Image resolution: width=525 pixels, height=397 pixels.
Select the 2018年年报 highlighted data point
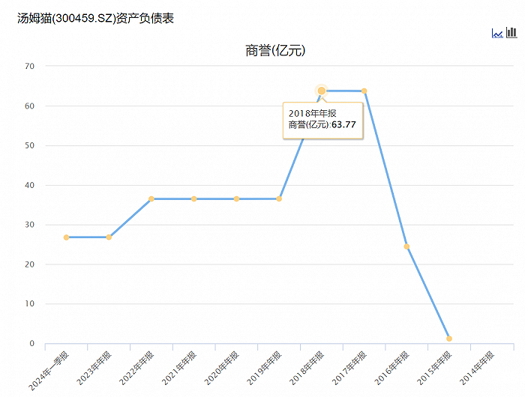pos(322,91)
